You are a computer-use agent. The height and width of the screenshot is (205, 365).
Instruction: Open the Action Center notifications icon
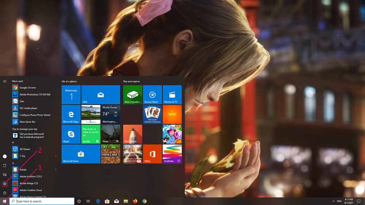pos(359,201)
